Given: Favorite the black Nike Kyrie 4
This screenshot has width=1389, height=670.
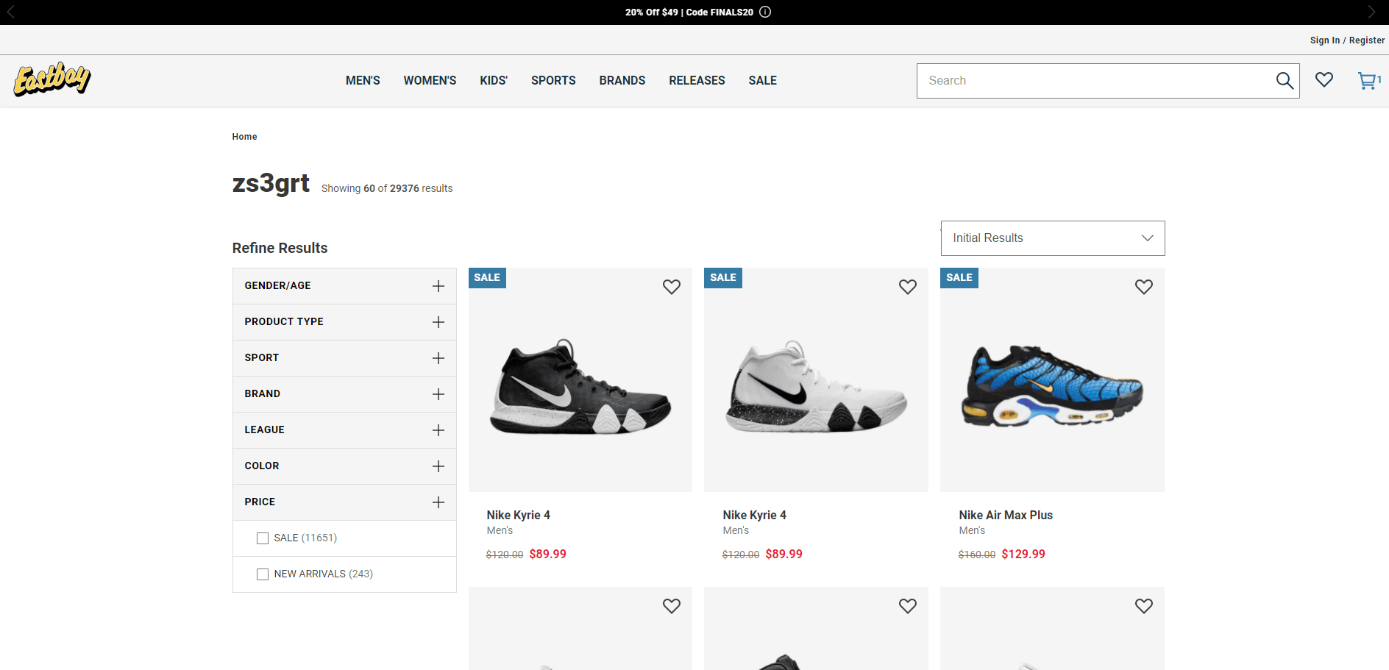Looking at the screenshot, I should [x=672, y=287].
